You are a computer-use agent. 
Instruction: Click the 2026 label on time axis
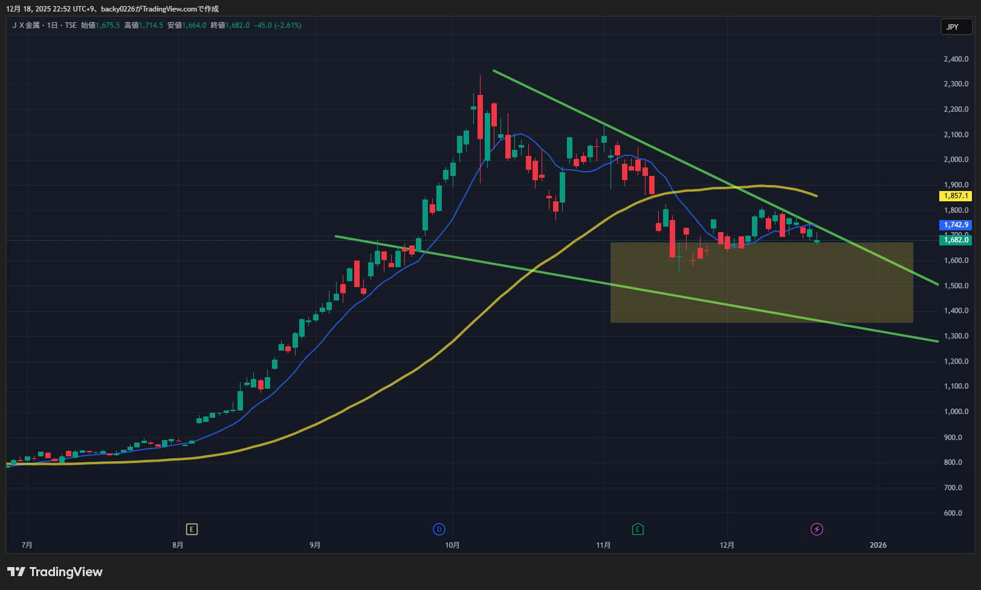pos(878,545)
